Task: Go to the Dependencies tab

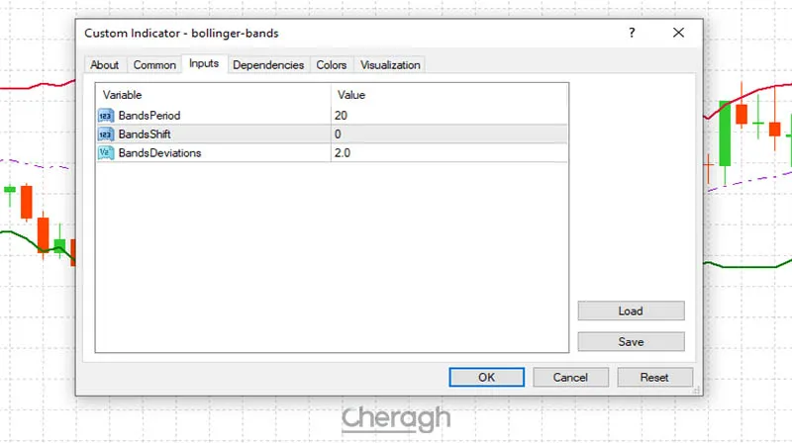Action: click(268, 65)
